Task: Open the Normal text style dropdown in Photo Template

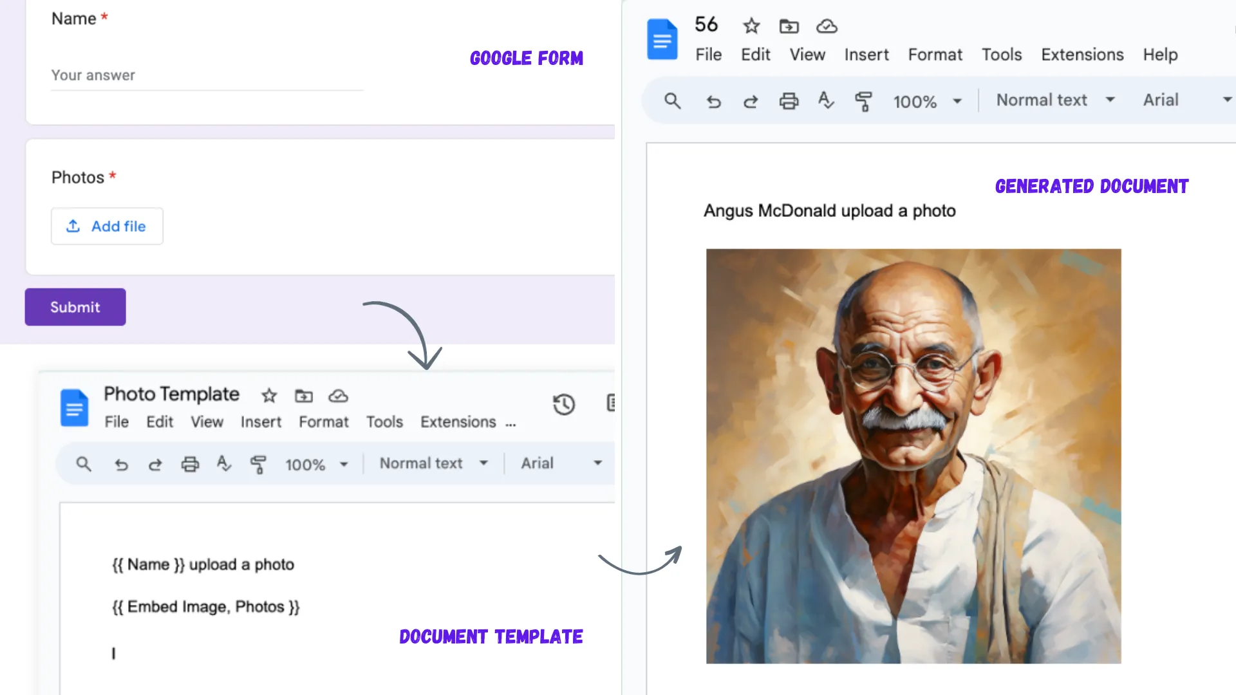Action: click(433, 463)
